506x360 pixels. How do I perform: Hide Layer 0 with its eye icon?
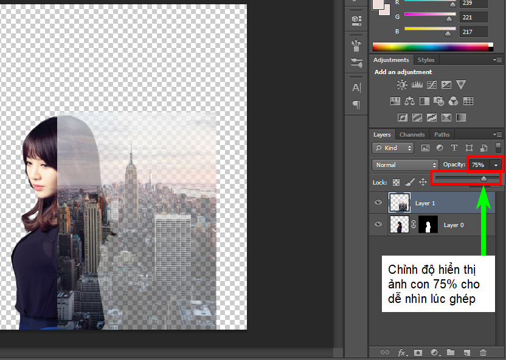point(378,225)
